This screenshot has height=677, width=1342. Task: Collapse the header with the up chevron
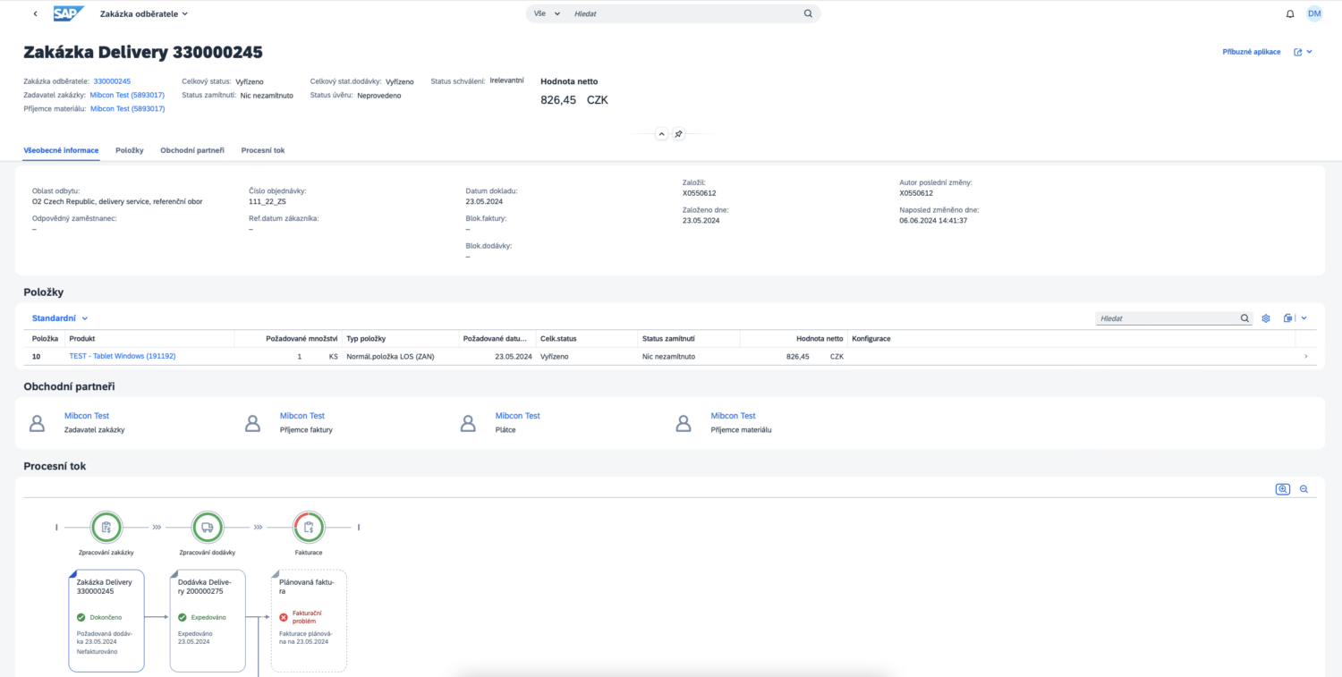(661, 134)
